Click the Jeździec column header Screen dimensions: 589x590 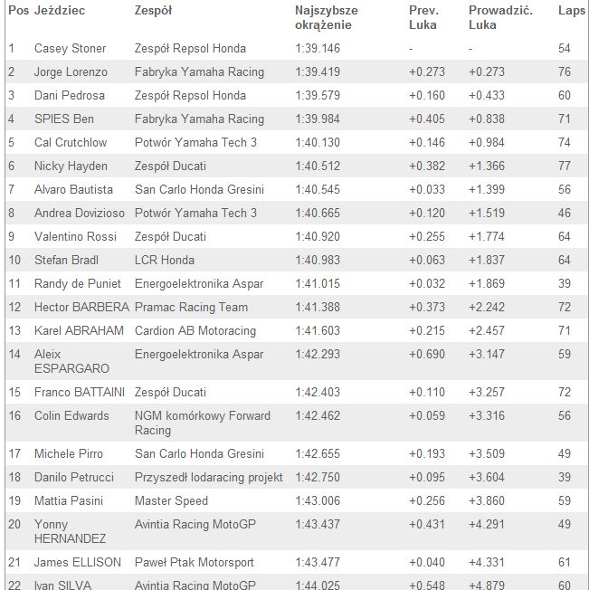(60, 11)
